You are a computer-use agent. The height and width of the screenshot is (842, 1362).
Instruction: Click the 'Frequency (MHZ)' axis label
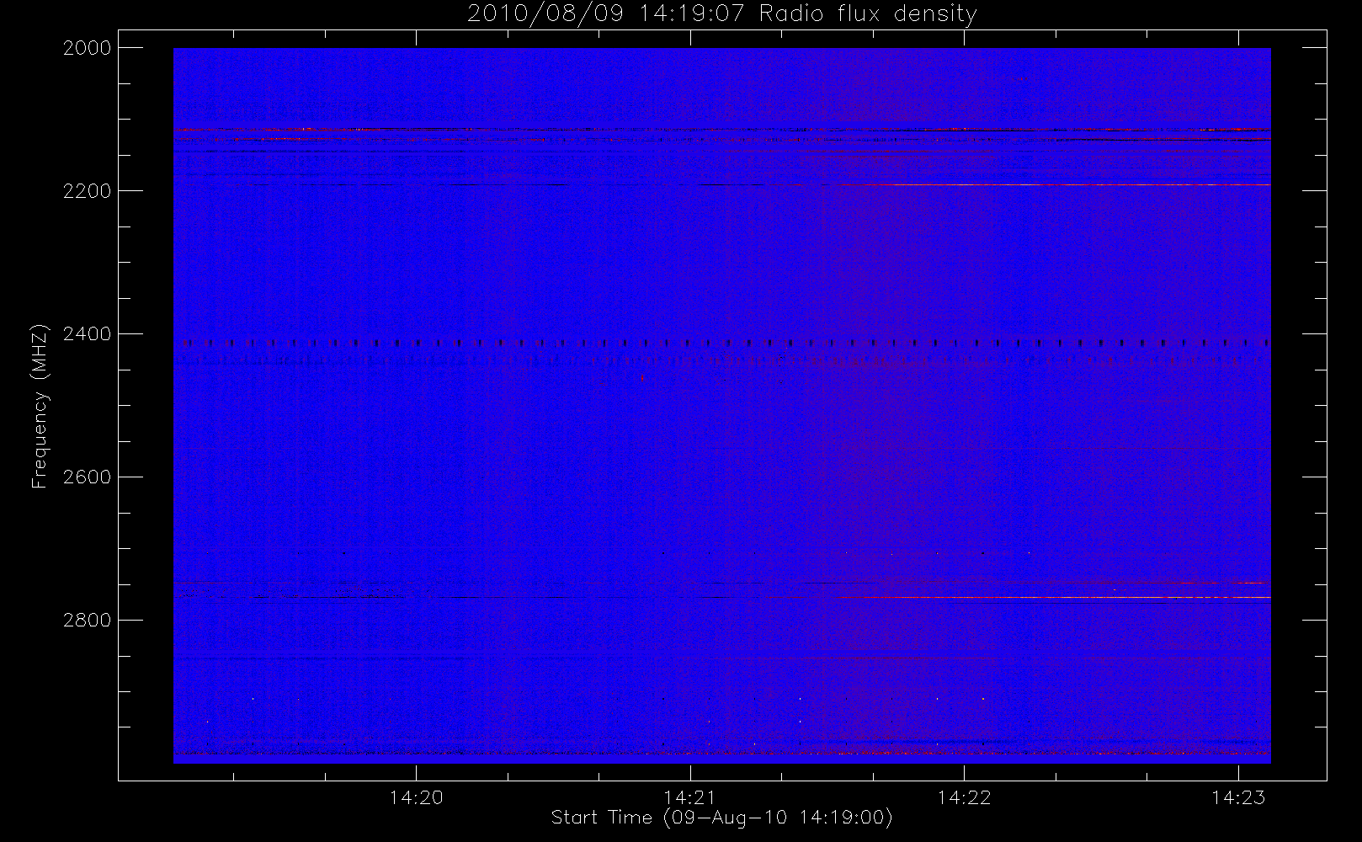(39, 406)
